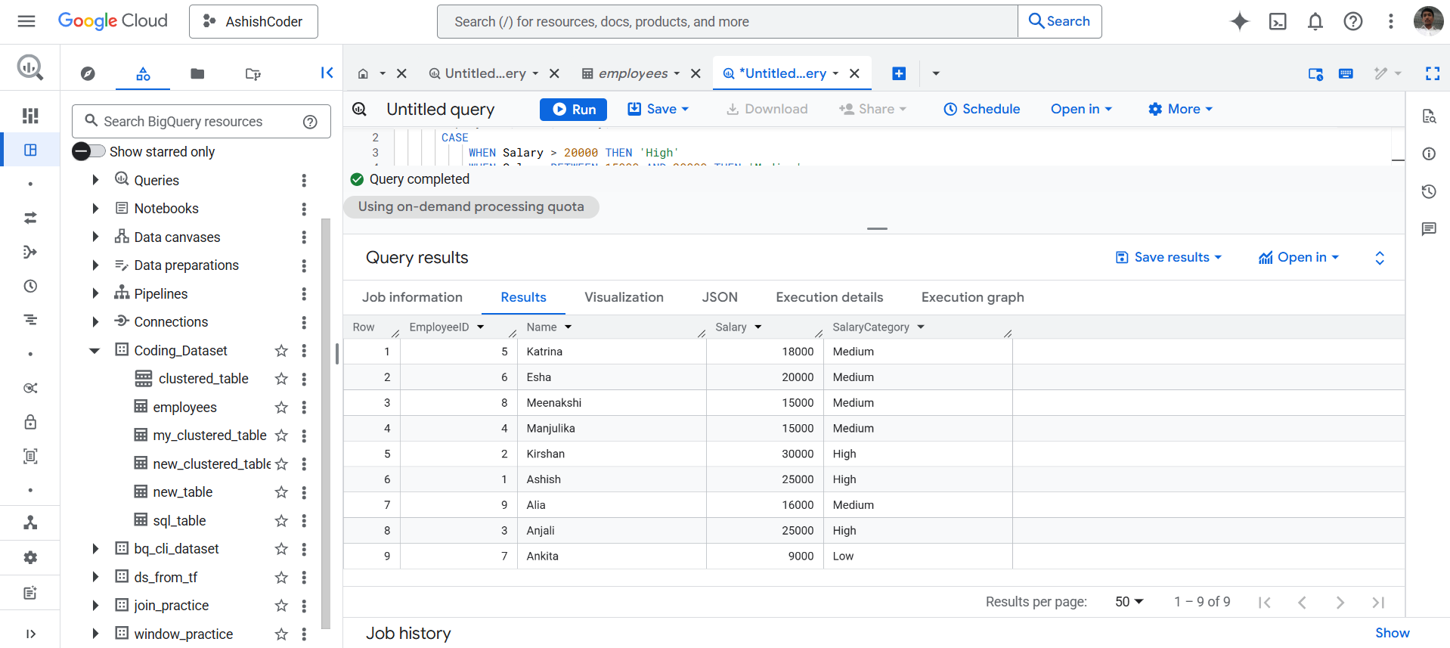Expand the window_practice dataset node
The height and width of the screenshot is (648, 1450).
(94, 634)
